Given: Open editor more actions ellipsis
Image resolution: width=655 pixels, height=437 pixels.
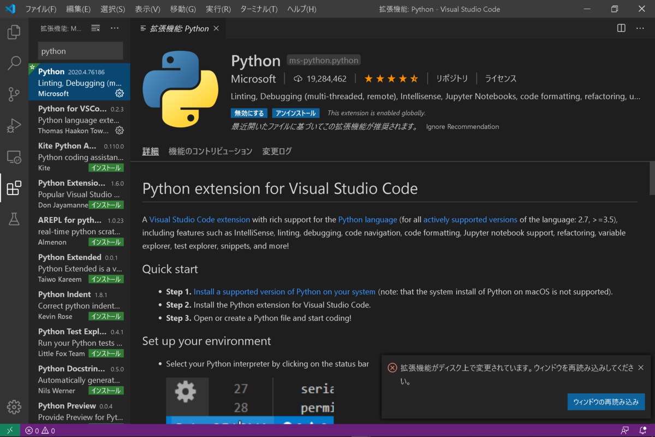Looking at the screenshot, I should (x=640, y=28).
